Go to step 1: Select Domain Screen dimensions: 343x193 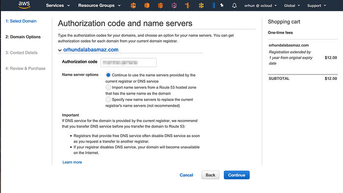(x=21, y=21)
